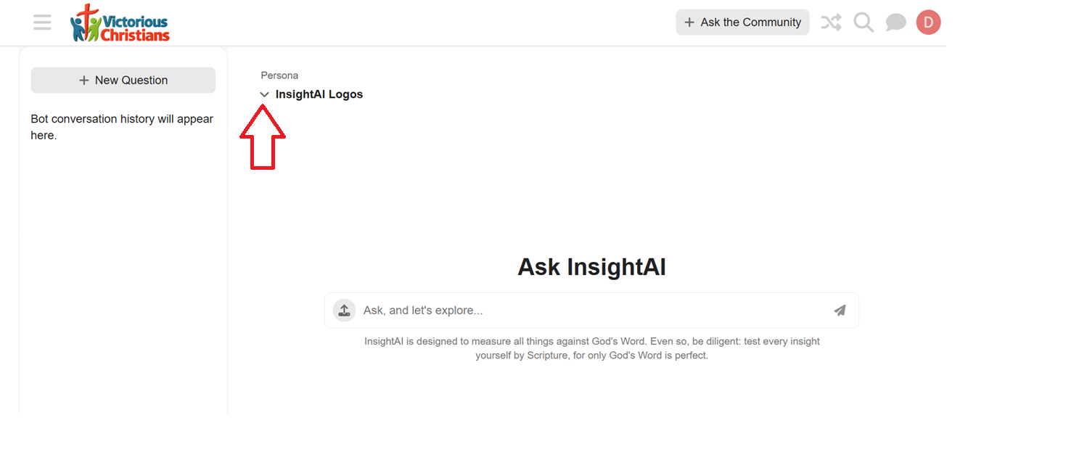Click the Ask the Community button
The width and height of the screenshot is (1071, 460).
tap(742, 22)
